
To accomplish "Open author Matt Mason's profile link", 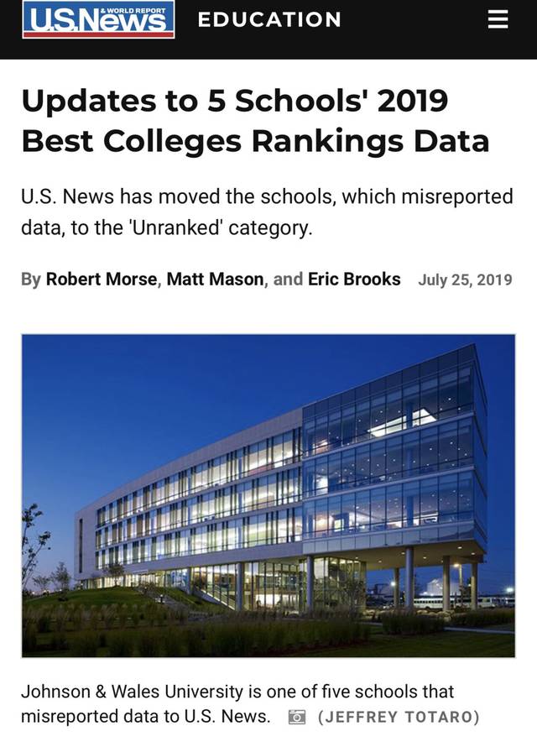I will pos(216,279).
